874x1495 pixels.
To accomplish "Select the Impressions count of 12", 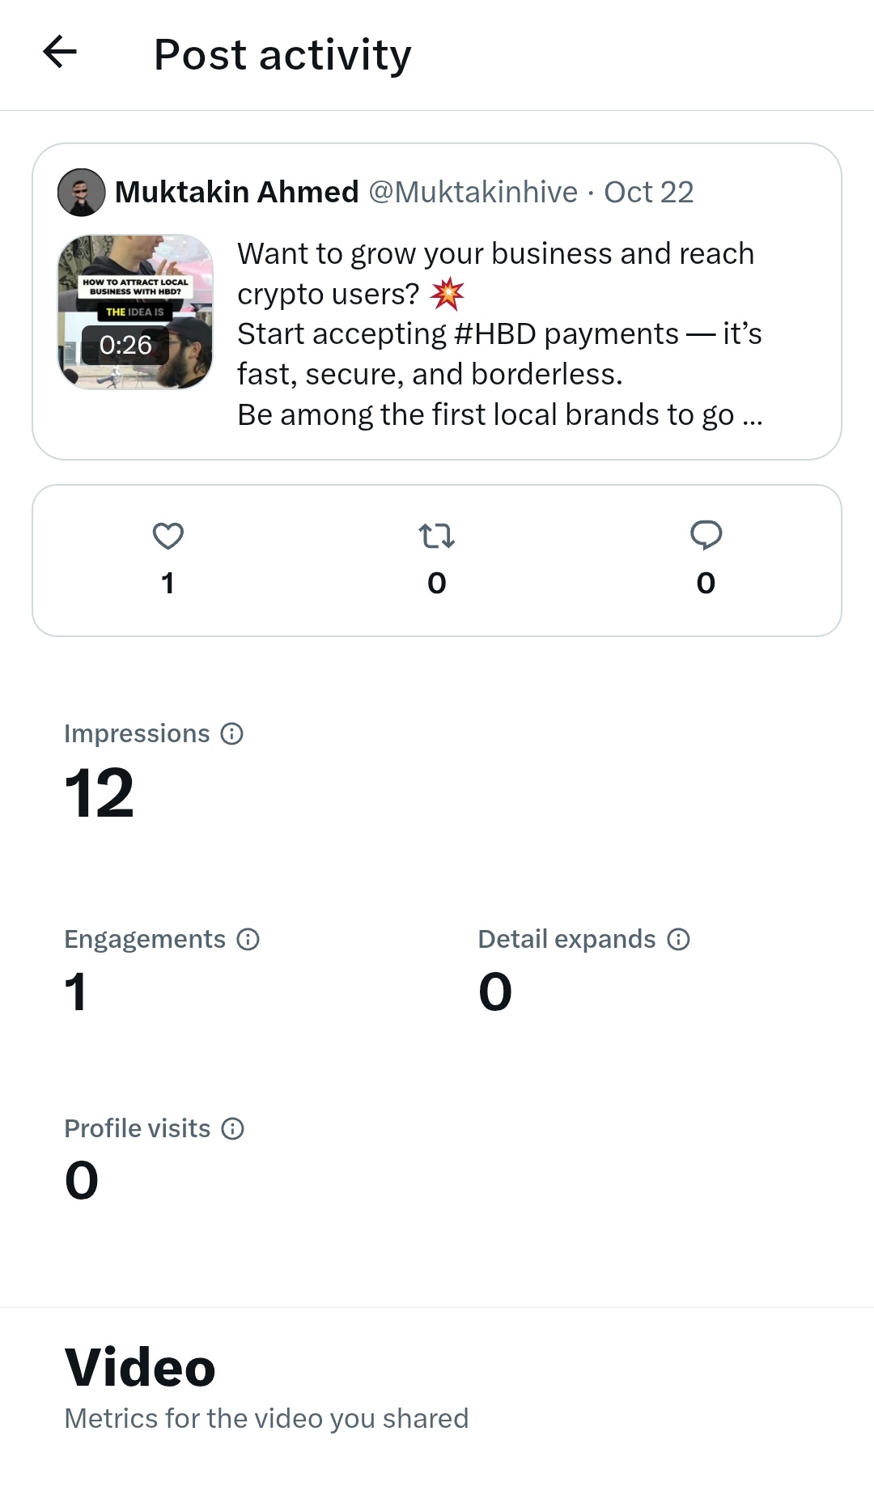I will pos(100,793).
